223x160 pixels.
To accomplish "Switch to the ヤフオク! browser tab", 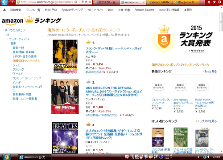I will pos(106,2).
